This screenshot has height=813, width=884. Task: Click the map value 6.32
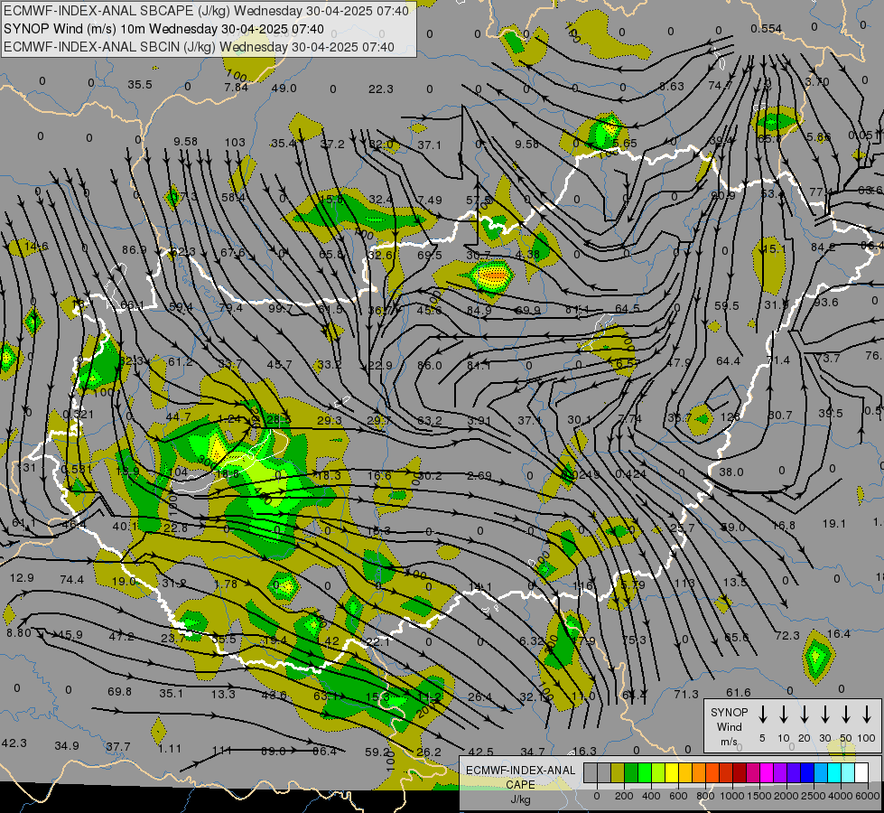(532, 640)
